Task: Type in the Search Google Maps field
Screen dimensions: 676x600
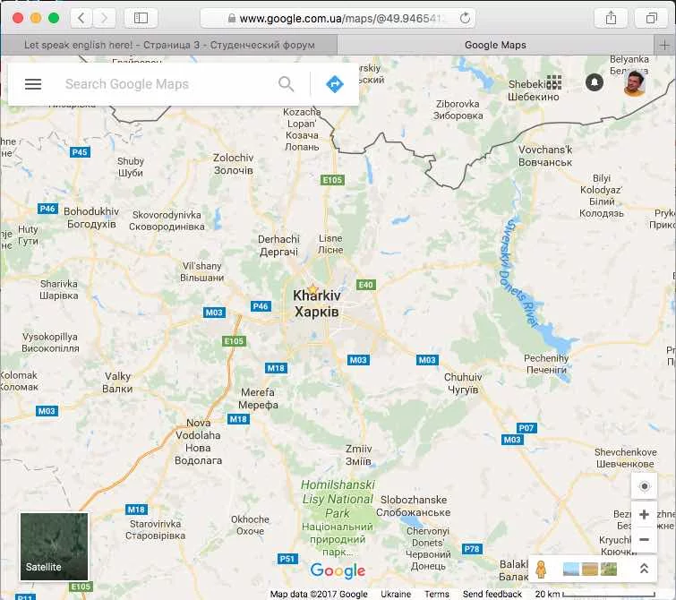Action: point(166,84)
